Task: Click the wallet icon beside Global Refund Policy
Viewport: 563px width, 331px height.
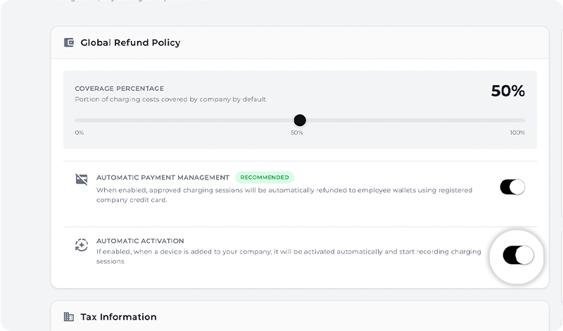Action: 69,42
